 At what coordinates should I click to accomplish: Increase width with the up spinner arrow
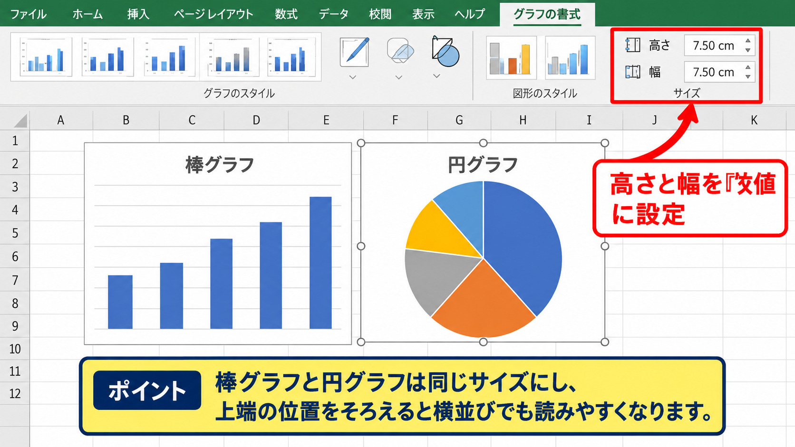click(x=748, y=67)
